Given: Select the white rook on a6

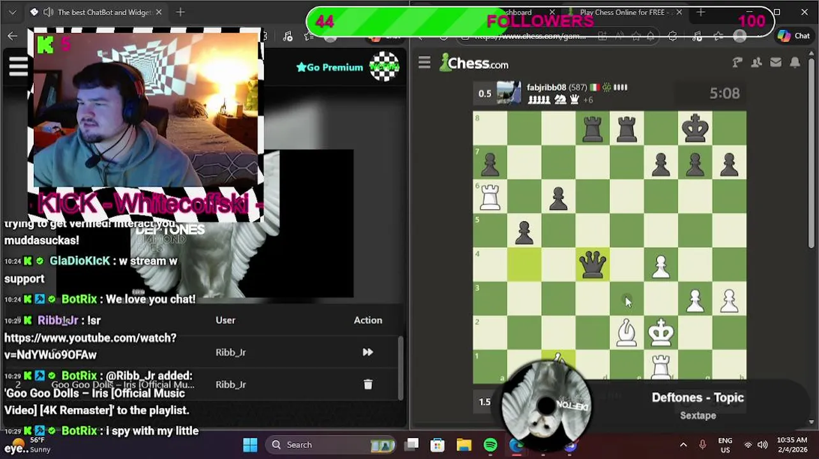Looking at the screenshot, I should click(x=490, y=196).
